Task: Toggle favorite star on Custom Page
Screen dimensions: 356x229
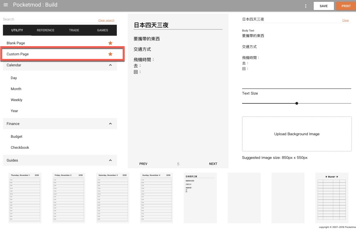Action: [110, 54]
